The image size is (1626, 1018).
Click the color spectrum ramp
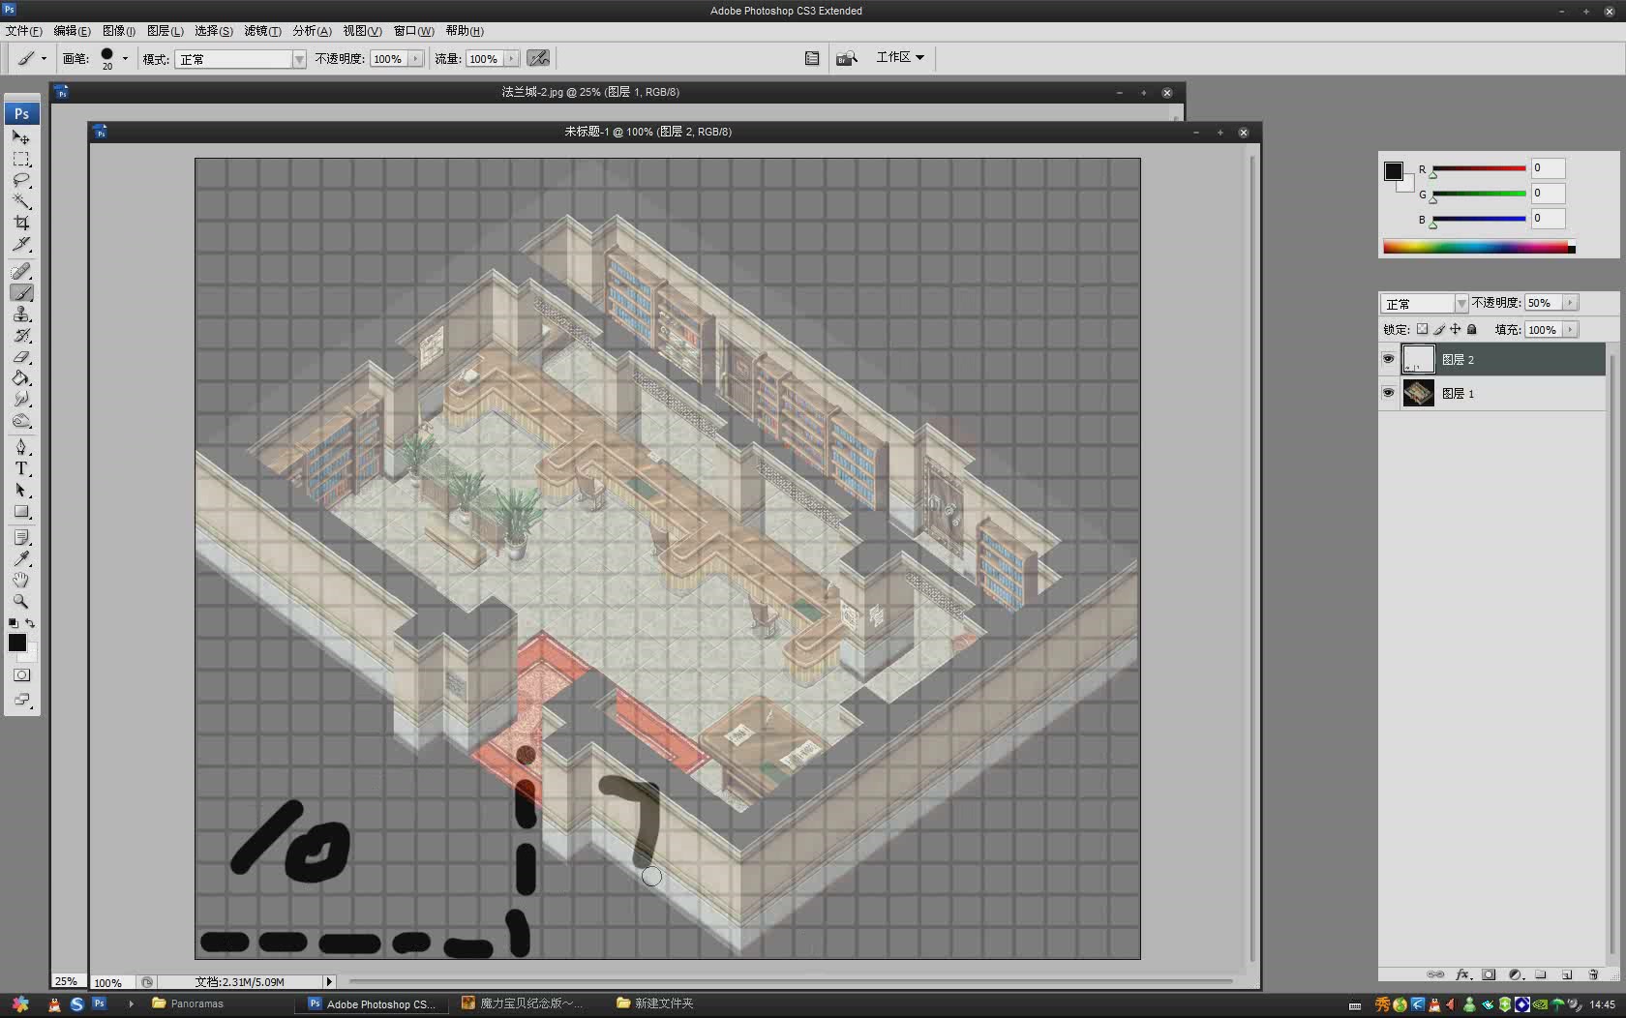click(1478, 247)
